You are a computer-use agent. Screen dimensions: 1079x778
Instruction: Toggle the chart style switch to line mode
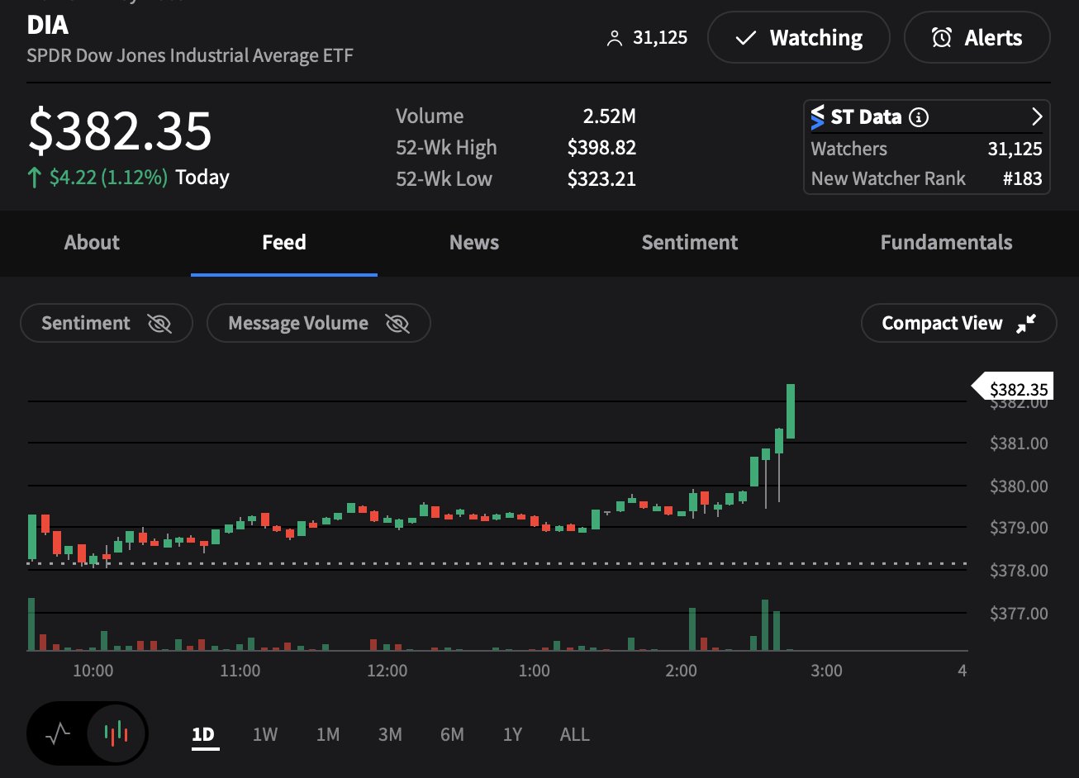coord(58,733)
